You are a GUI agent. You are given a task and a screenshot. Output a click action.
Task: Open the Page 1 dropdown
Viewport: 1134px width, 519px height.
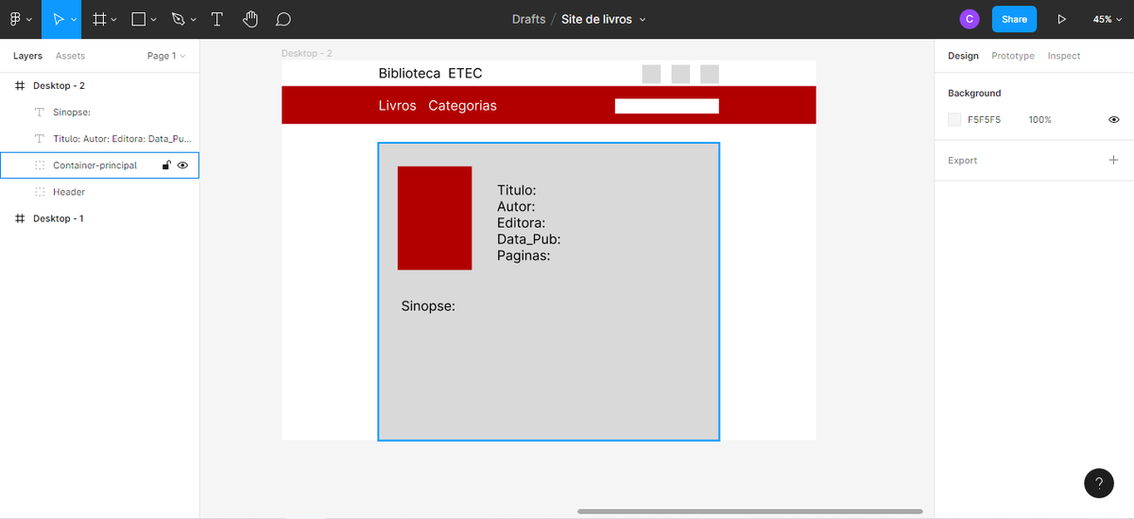coord(166,56)
